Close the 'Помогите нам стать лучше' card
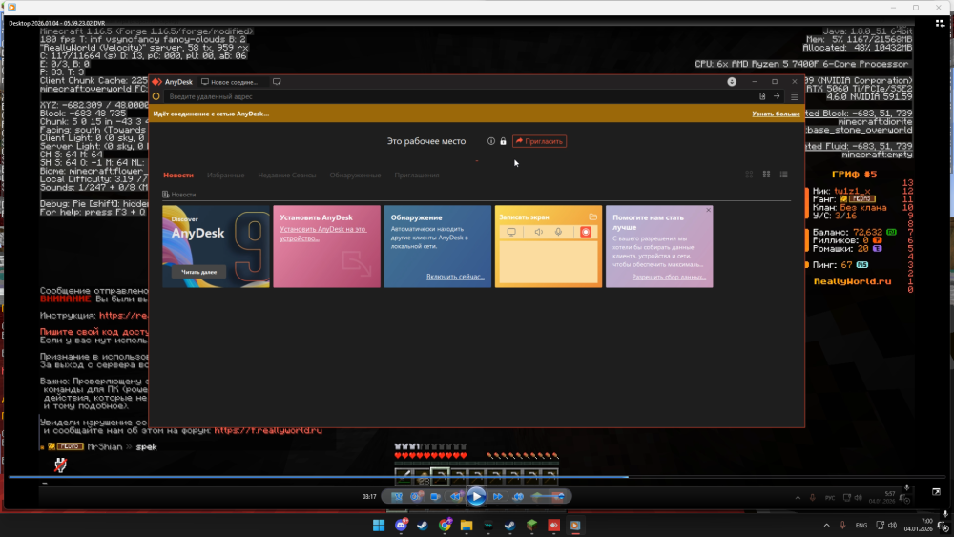The image size is (954, 537). [708, 211]
